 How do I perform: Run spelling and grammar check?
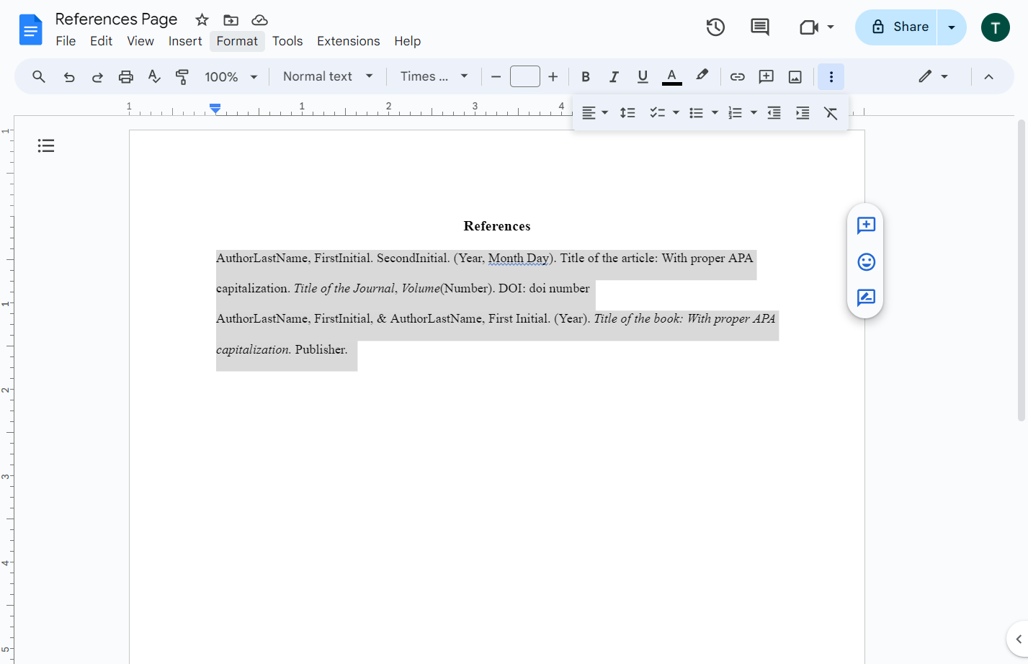point(154,76)
